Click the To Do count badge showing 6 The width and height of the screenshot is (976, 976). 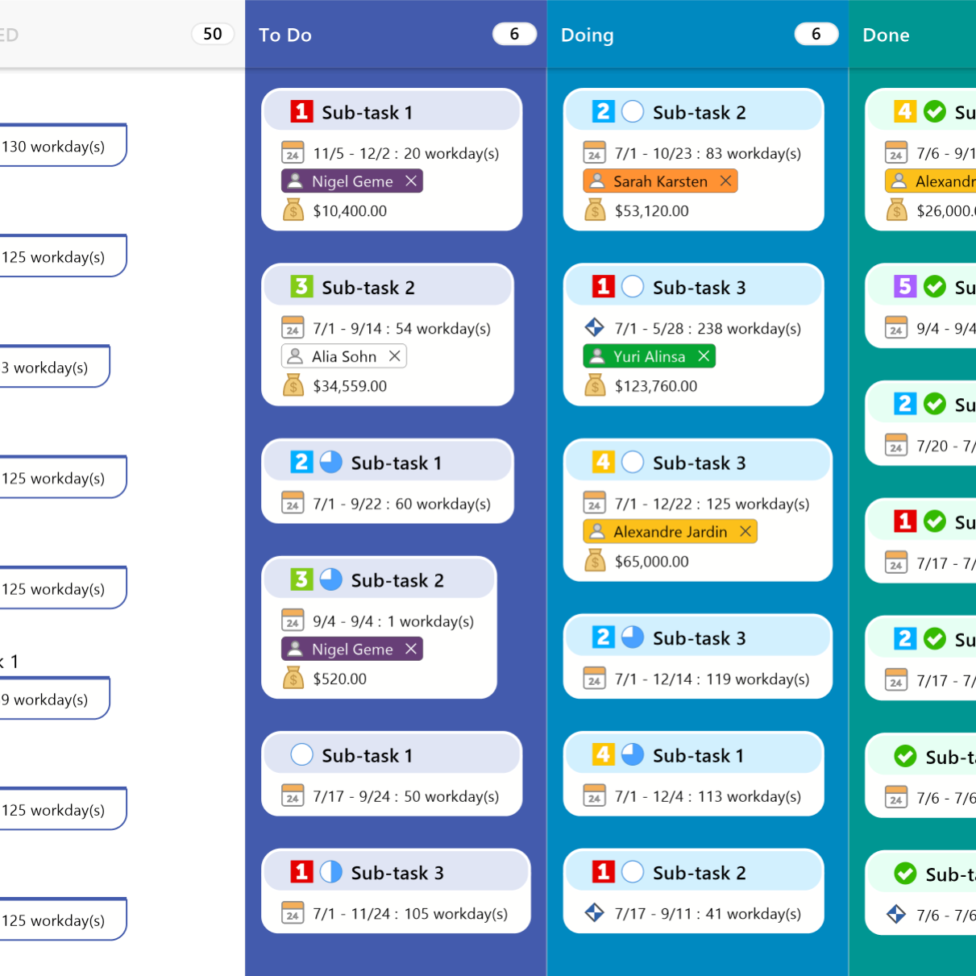click(x=514, y=34)
